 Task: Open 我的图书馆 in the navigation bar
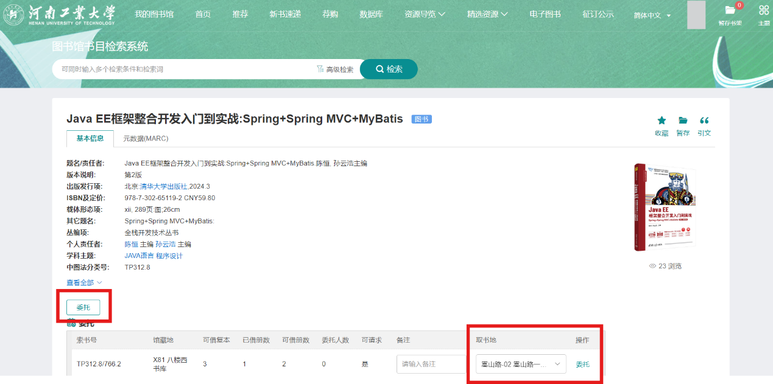click(154, 14)
